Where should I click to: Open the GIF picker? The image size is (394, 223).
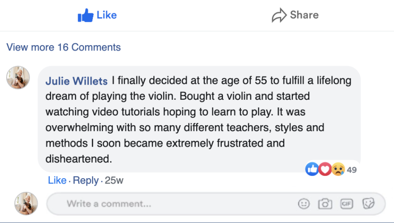tap(347, 204)
